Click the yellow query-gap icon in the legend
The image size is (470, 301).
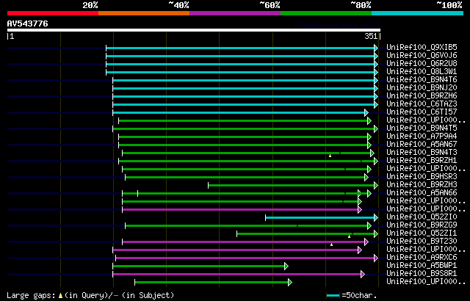(60, 296)
